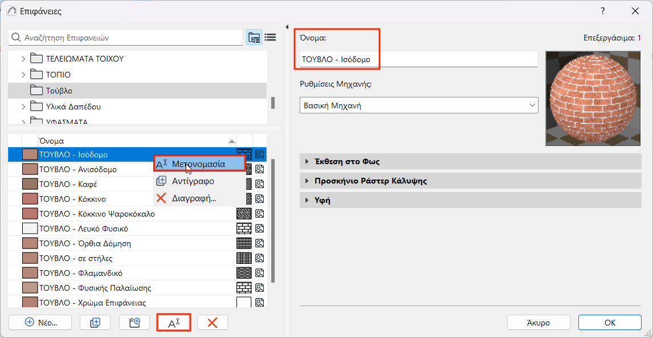This screenshot has height=338, width=653.
Task: Collapse left panel with the small arrow
Action: [287, 27]
